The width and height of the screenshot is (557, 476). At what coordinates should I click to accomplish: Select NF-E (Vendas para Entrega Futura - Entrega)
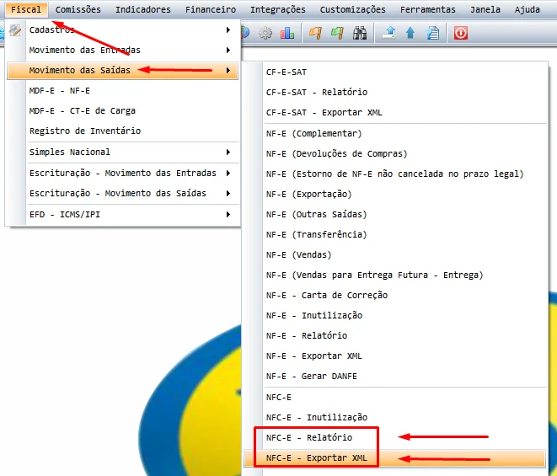pyautogui.click(x=395, y=275)
